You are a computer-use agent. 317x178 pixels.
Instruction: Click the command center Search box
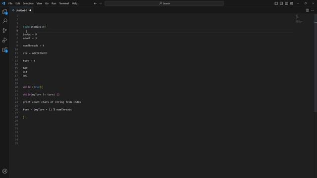point(164,3)
